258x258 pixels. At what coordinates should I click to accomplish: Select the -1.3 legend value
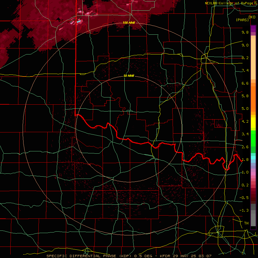(x=244, y=210)
